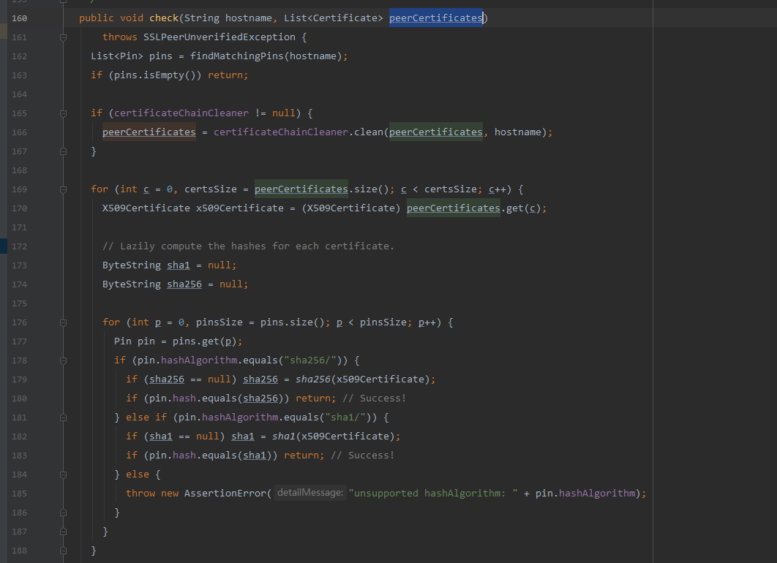Click the x509Certificate variable declaration on line 170

[x=240, y=208]
